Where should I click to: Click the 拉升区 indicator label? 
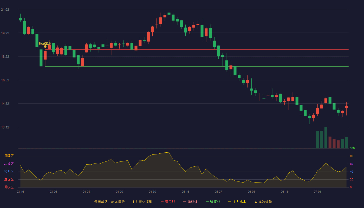pos(9,172)
